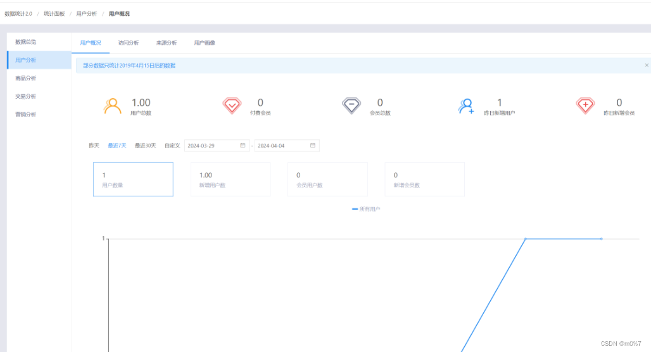Select the 新增会员数 metric card
The width and height of the screenshot is (651, 352).
point(425,179)
